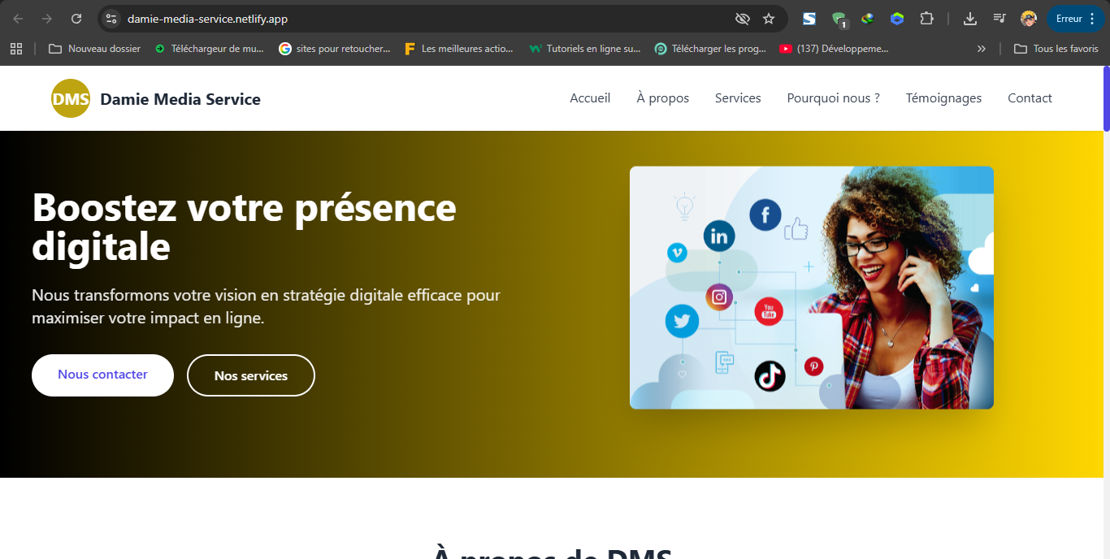Go to Accueil in the navigation
1110x559 pixels.
[x=590, y=98]
